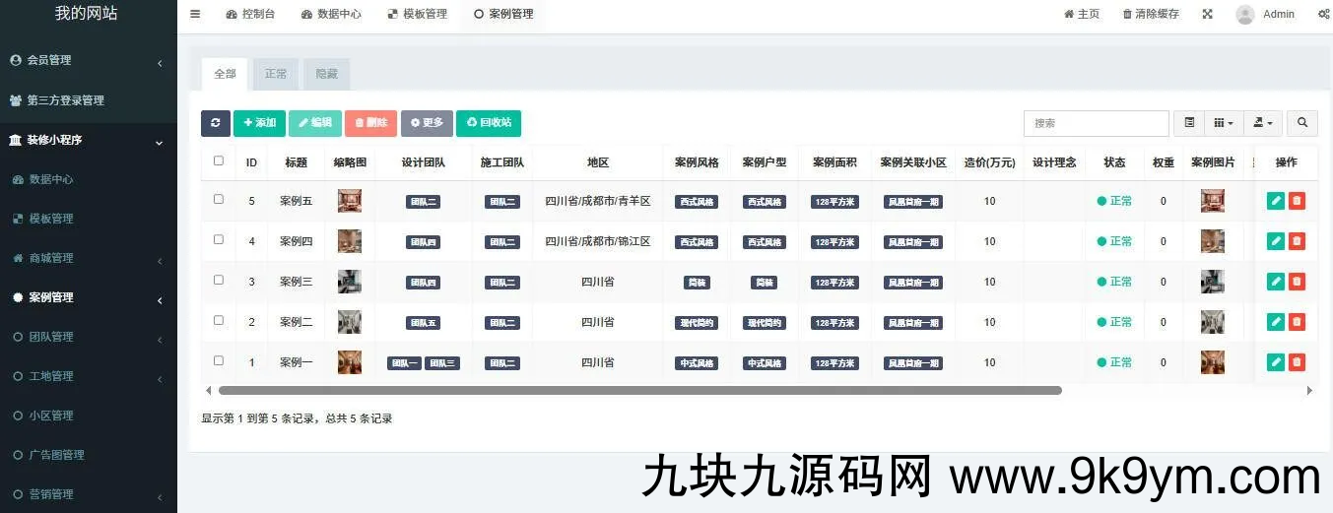Image resolution: width=1333 pixels, height=513 pixels.
Task: Open the 回收站 recycle bin button
Action: point(489,123)
